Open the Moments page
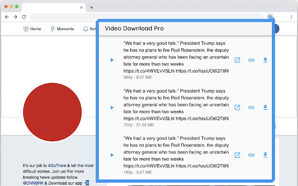 pos(62,29)
